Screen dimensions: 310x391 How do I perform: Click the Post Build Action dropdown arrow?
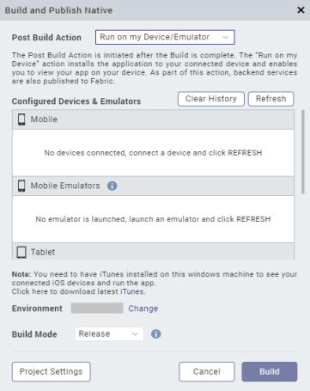tap(226, 37)
